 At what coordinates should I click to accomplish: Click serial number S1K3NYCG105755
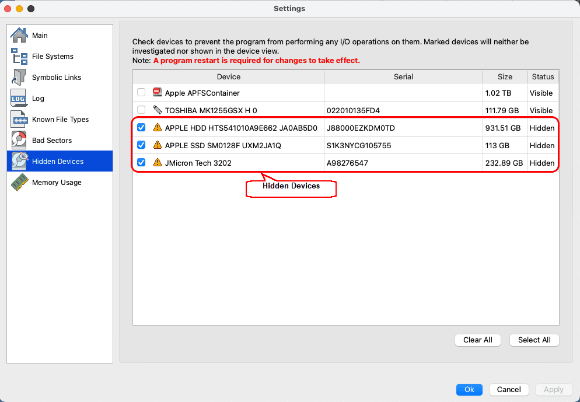pyautogui.click(x=358, y=145)
